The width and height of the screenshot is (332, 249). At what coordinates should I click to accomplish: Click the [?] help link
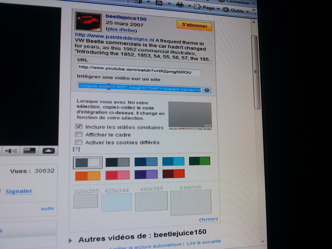pyautogui.click(x=76, y=149)
